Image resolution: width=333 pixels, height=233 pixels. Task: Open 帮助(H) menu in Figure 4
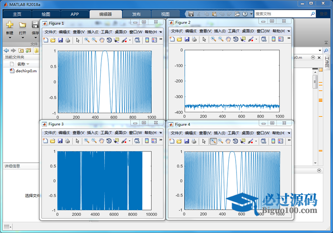pos(279,133)
